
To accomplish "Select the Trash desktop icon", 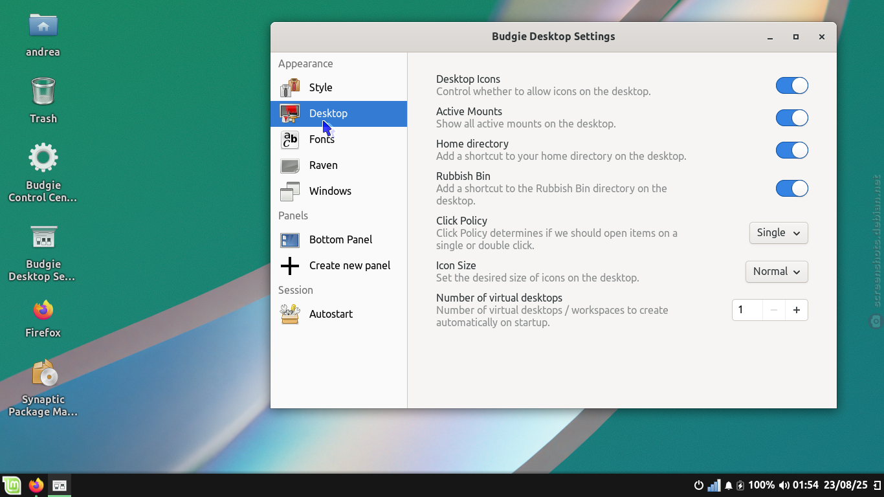I will click(43, 100).
